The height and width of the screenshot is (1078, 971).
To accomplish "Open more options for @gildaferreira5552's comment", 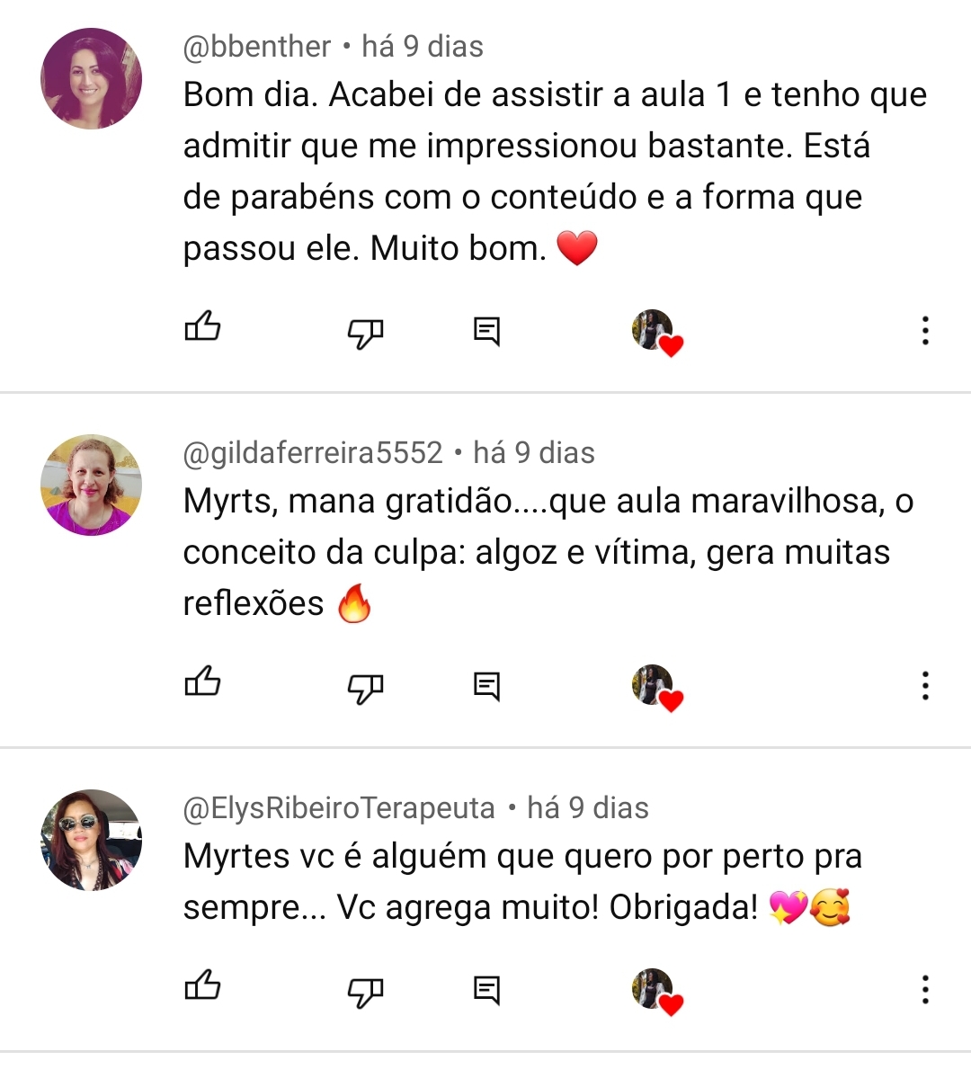I will tap(925, 686).
